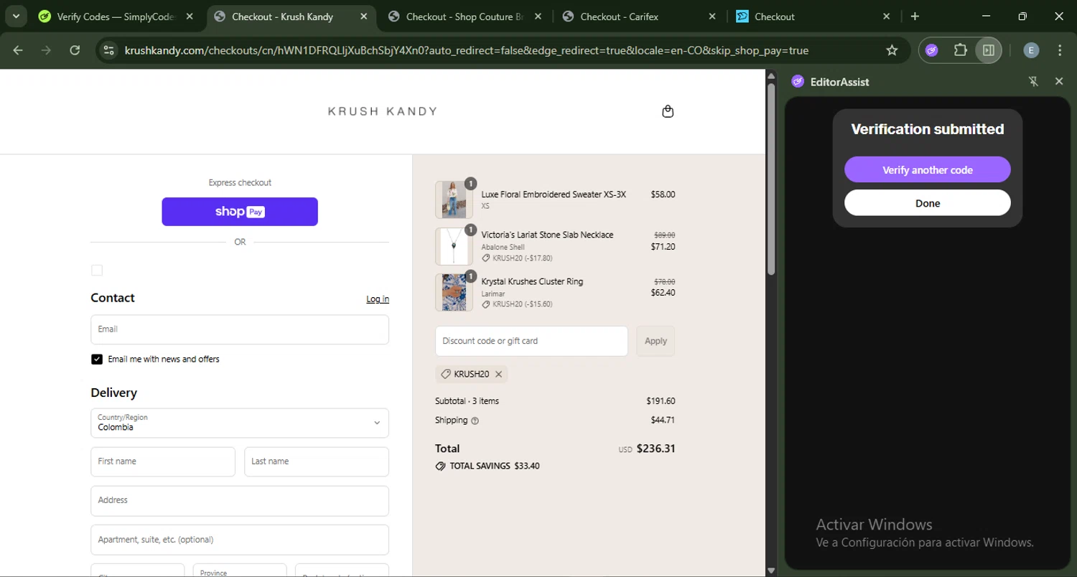Close the Verify Codes tab

(190, 17)
